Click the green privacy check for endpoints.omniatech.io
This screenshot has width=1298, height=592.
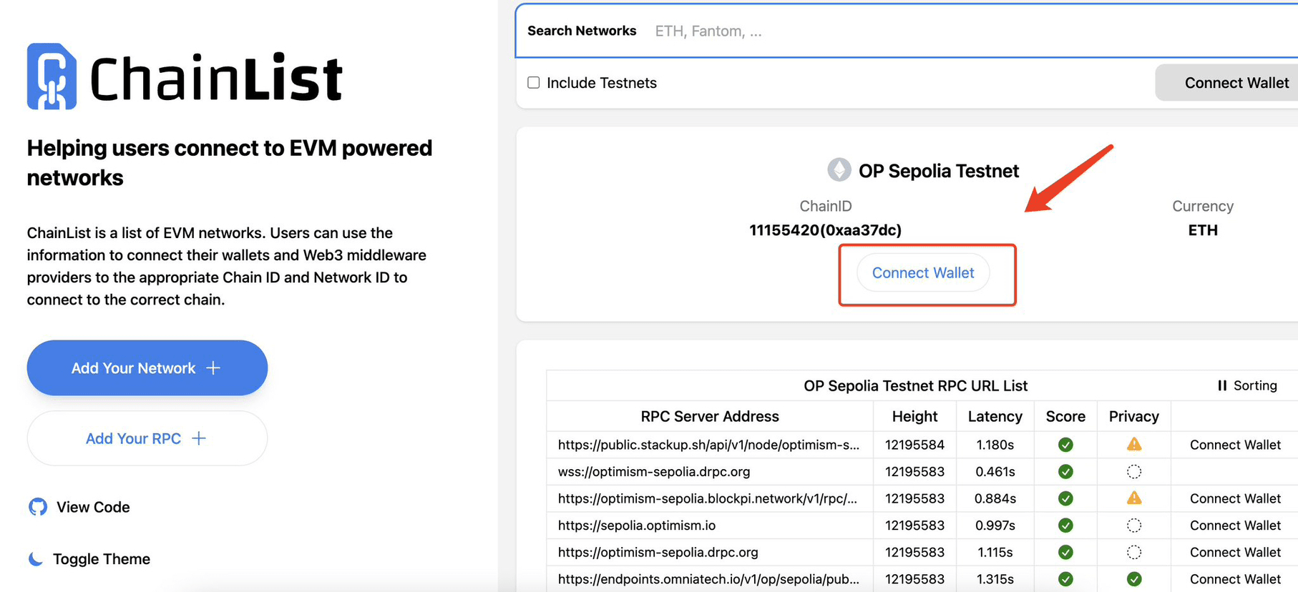tap(1134, 579)
